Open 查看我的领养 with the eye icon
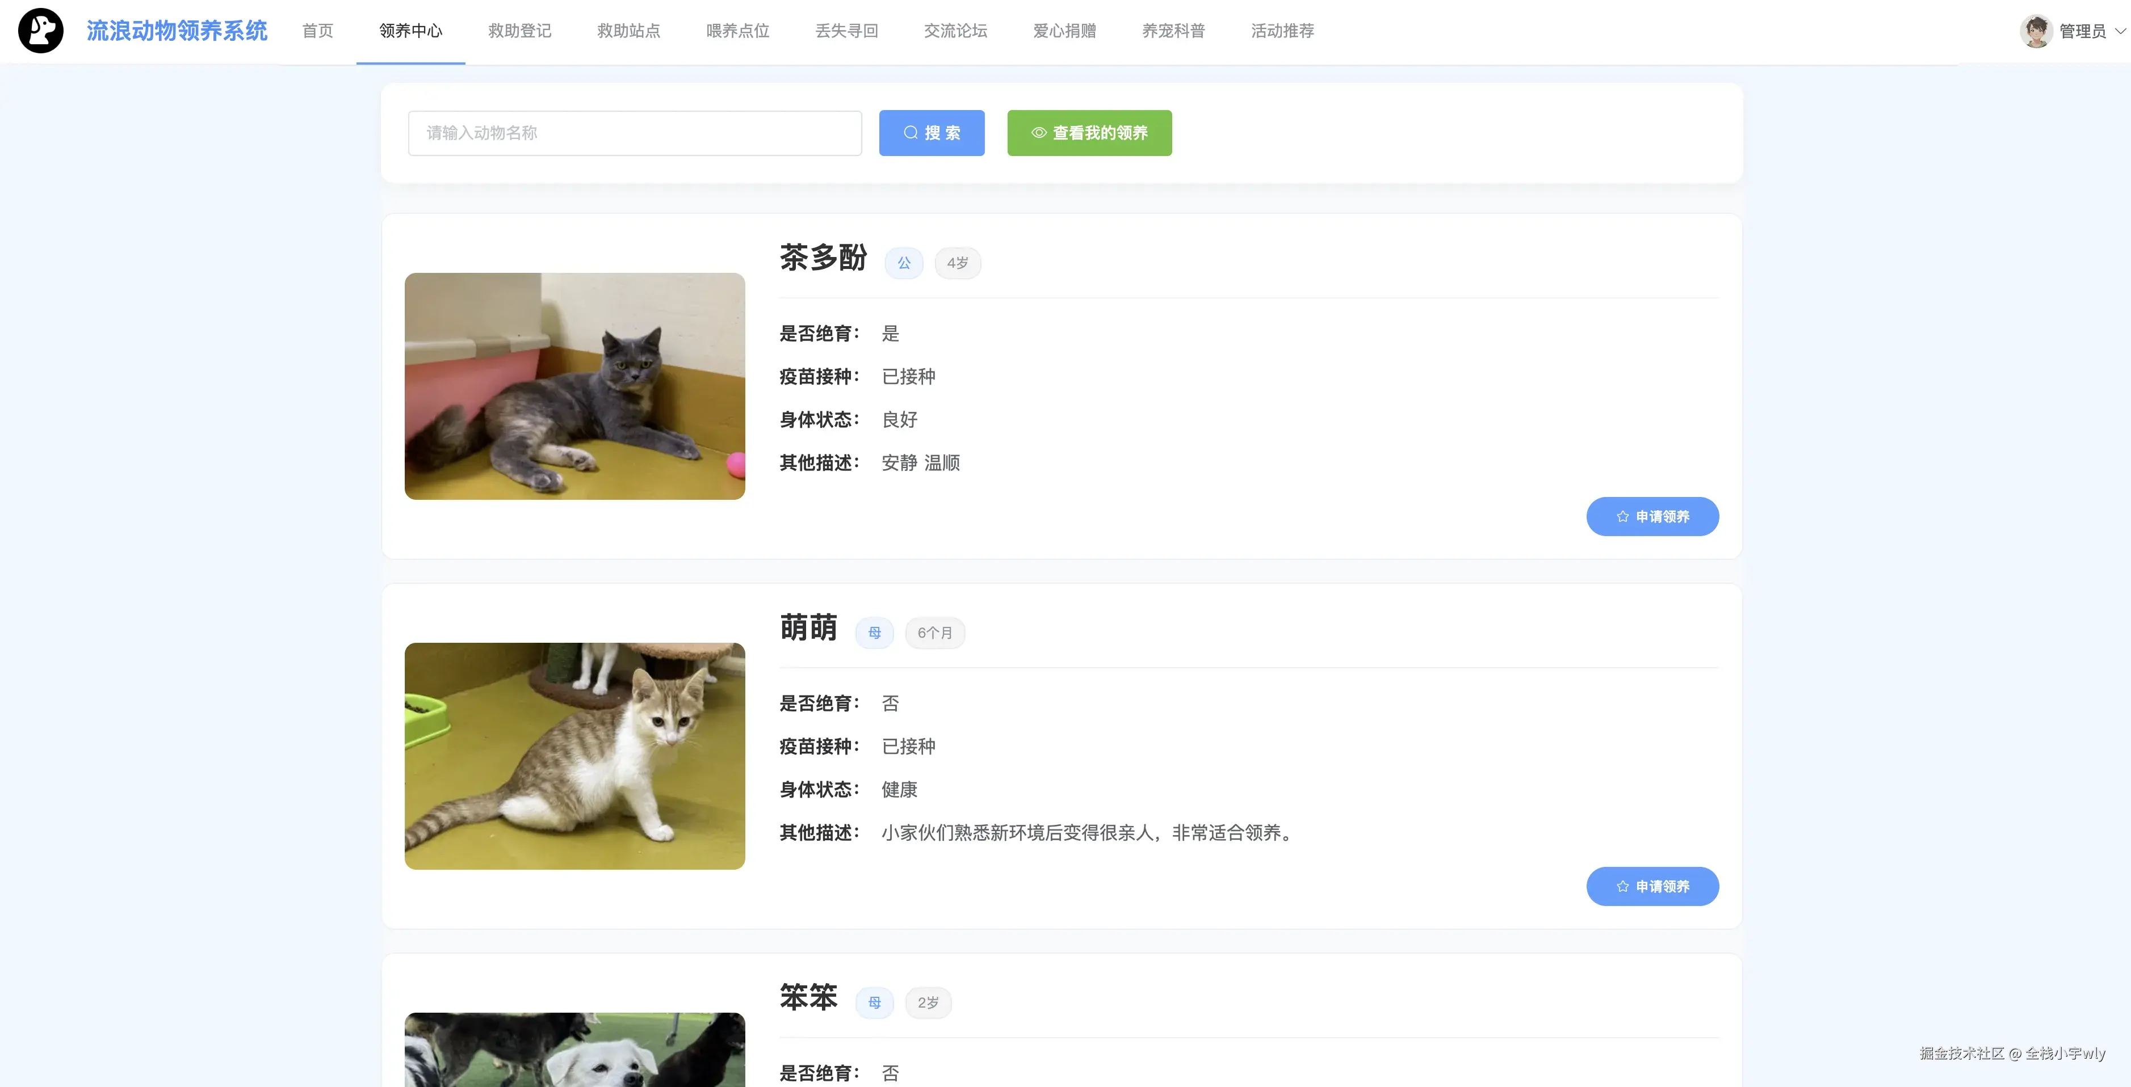The image size is (2131, 1087). (x=1089, y=133)
